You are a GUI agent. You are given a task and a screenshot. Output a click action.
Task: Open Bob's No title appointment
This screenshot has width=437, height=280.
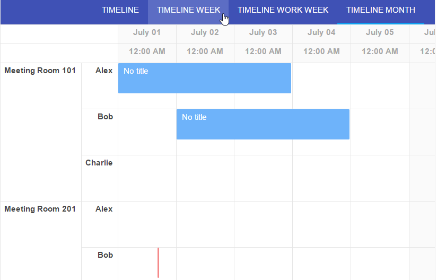point(263,124)
